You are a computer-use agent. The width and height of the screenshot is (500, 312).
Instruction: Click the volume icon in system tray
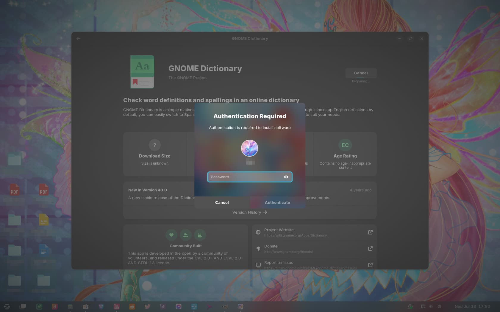[431, 306]
